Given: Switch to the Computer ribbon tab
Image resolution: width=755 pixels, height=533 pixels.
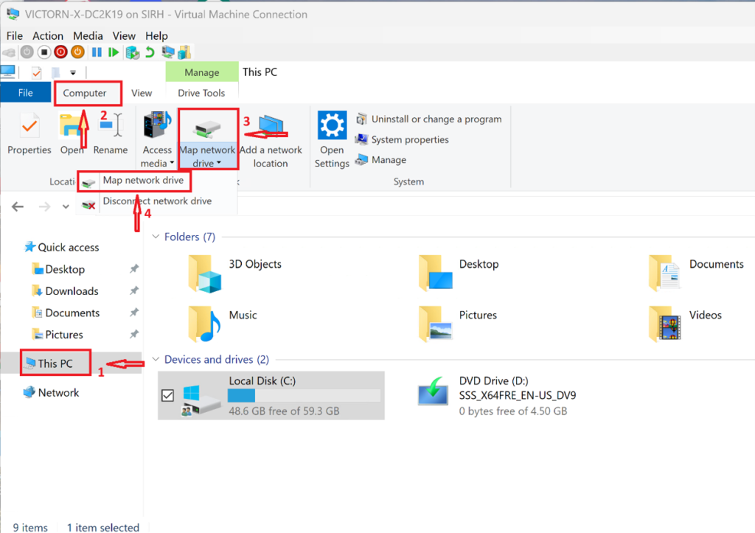Looking at the screenshot, I should coord(85,93).
